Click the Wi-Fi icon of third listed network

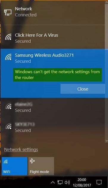coord(8,106)
